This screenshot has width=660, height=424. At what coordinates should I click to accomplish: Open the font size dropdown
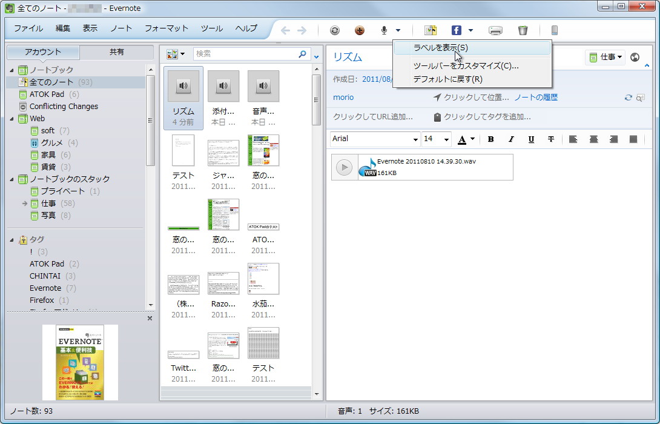click(446, 139)
